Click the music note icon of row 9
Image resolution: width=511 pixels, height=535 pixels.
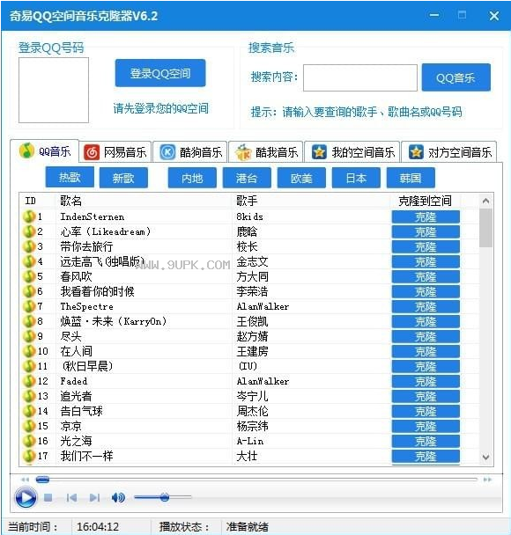coord(29,336)
